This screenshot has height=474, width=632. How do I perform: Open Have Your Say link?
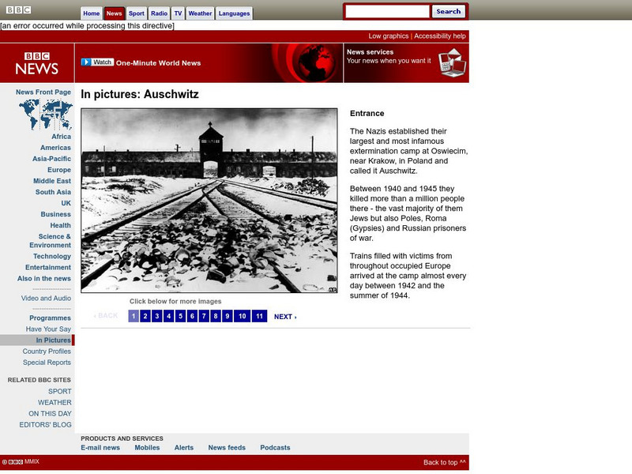(x=48, y=329)
